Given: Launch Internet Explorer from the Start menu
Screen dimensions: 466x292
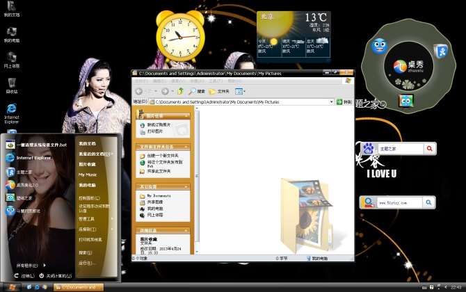Looking at the screenshot, I should point(29,158).
